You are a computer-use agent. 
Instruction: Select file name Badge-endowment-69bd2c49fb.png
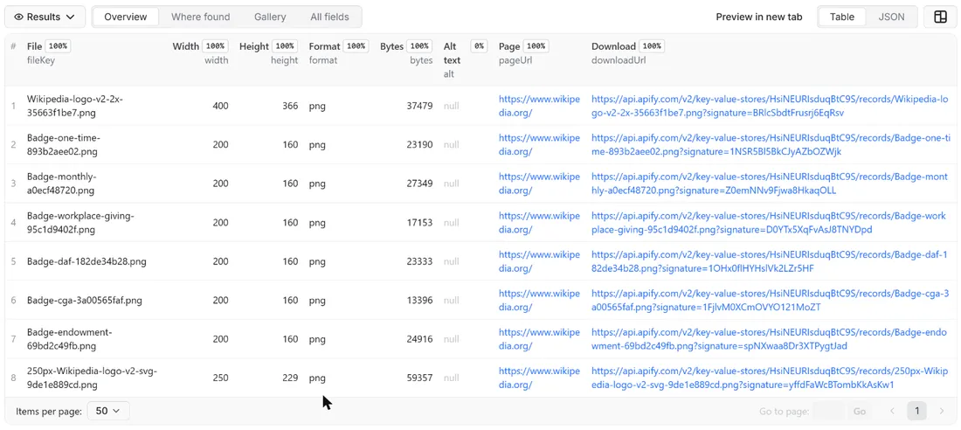pyautogui.click(x=69, y=339)
